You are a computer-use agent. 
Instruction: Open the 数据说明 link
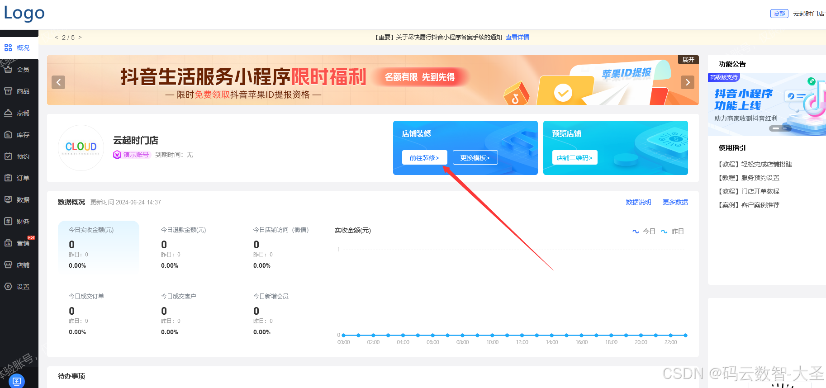coord(638,202)
